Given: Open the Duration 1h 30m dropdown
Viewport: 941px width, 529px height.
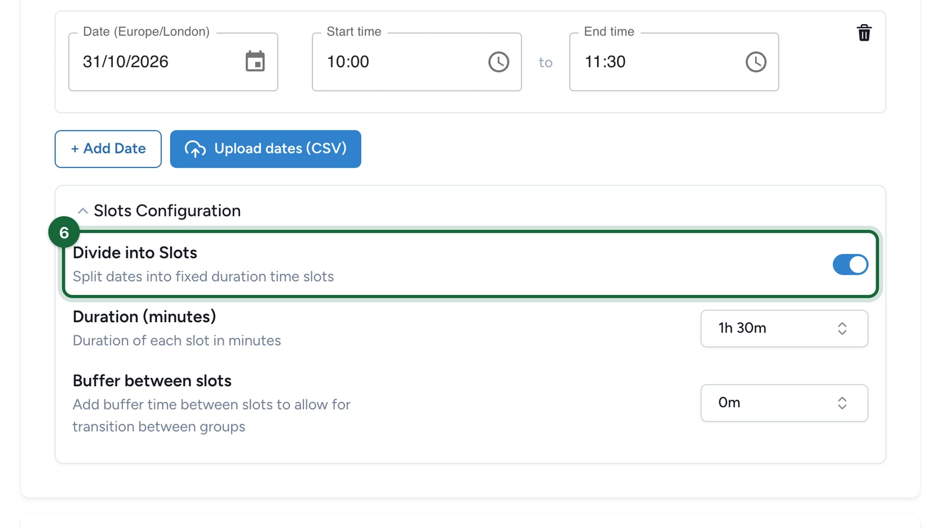Looking at the screenshot, I should tap(784, 328).
